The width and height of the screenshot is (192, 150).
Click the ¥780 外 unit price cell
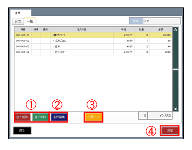[124, 35]
